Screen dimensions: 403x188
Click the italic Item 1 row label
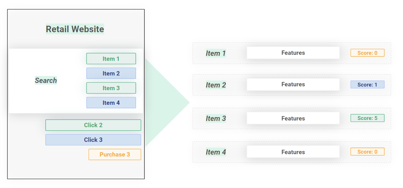point(216,53)
